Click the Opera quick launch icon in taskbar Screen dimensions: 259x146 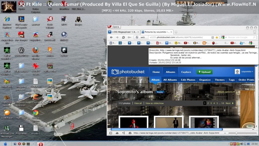pyautogui.click(x=19, y=144)
